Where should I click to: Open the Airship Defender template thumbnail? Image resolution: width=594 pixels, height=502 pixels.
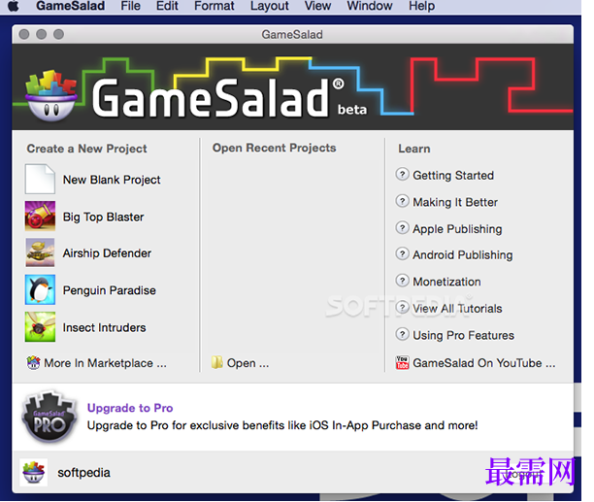click(40, 252)
